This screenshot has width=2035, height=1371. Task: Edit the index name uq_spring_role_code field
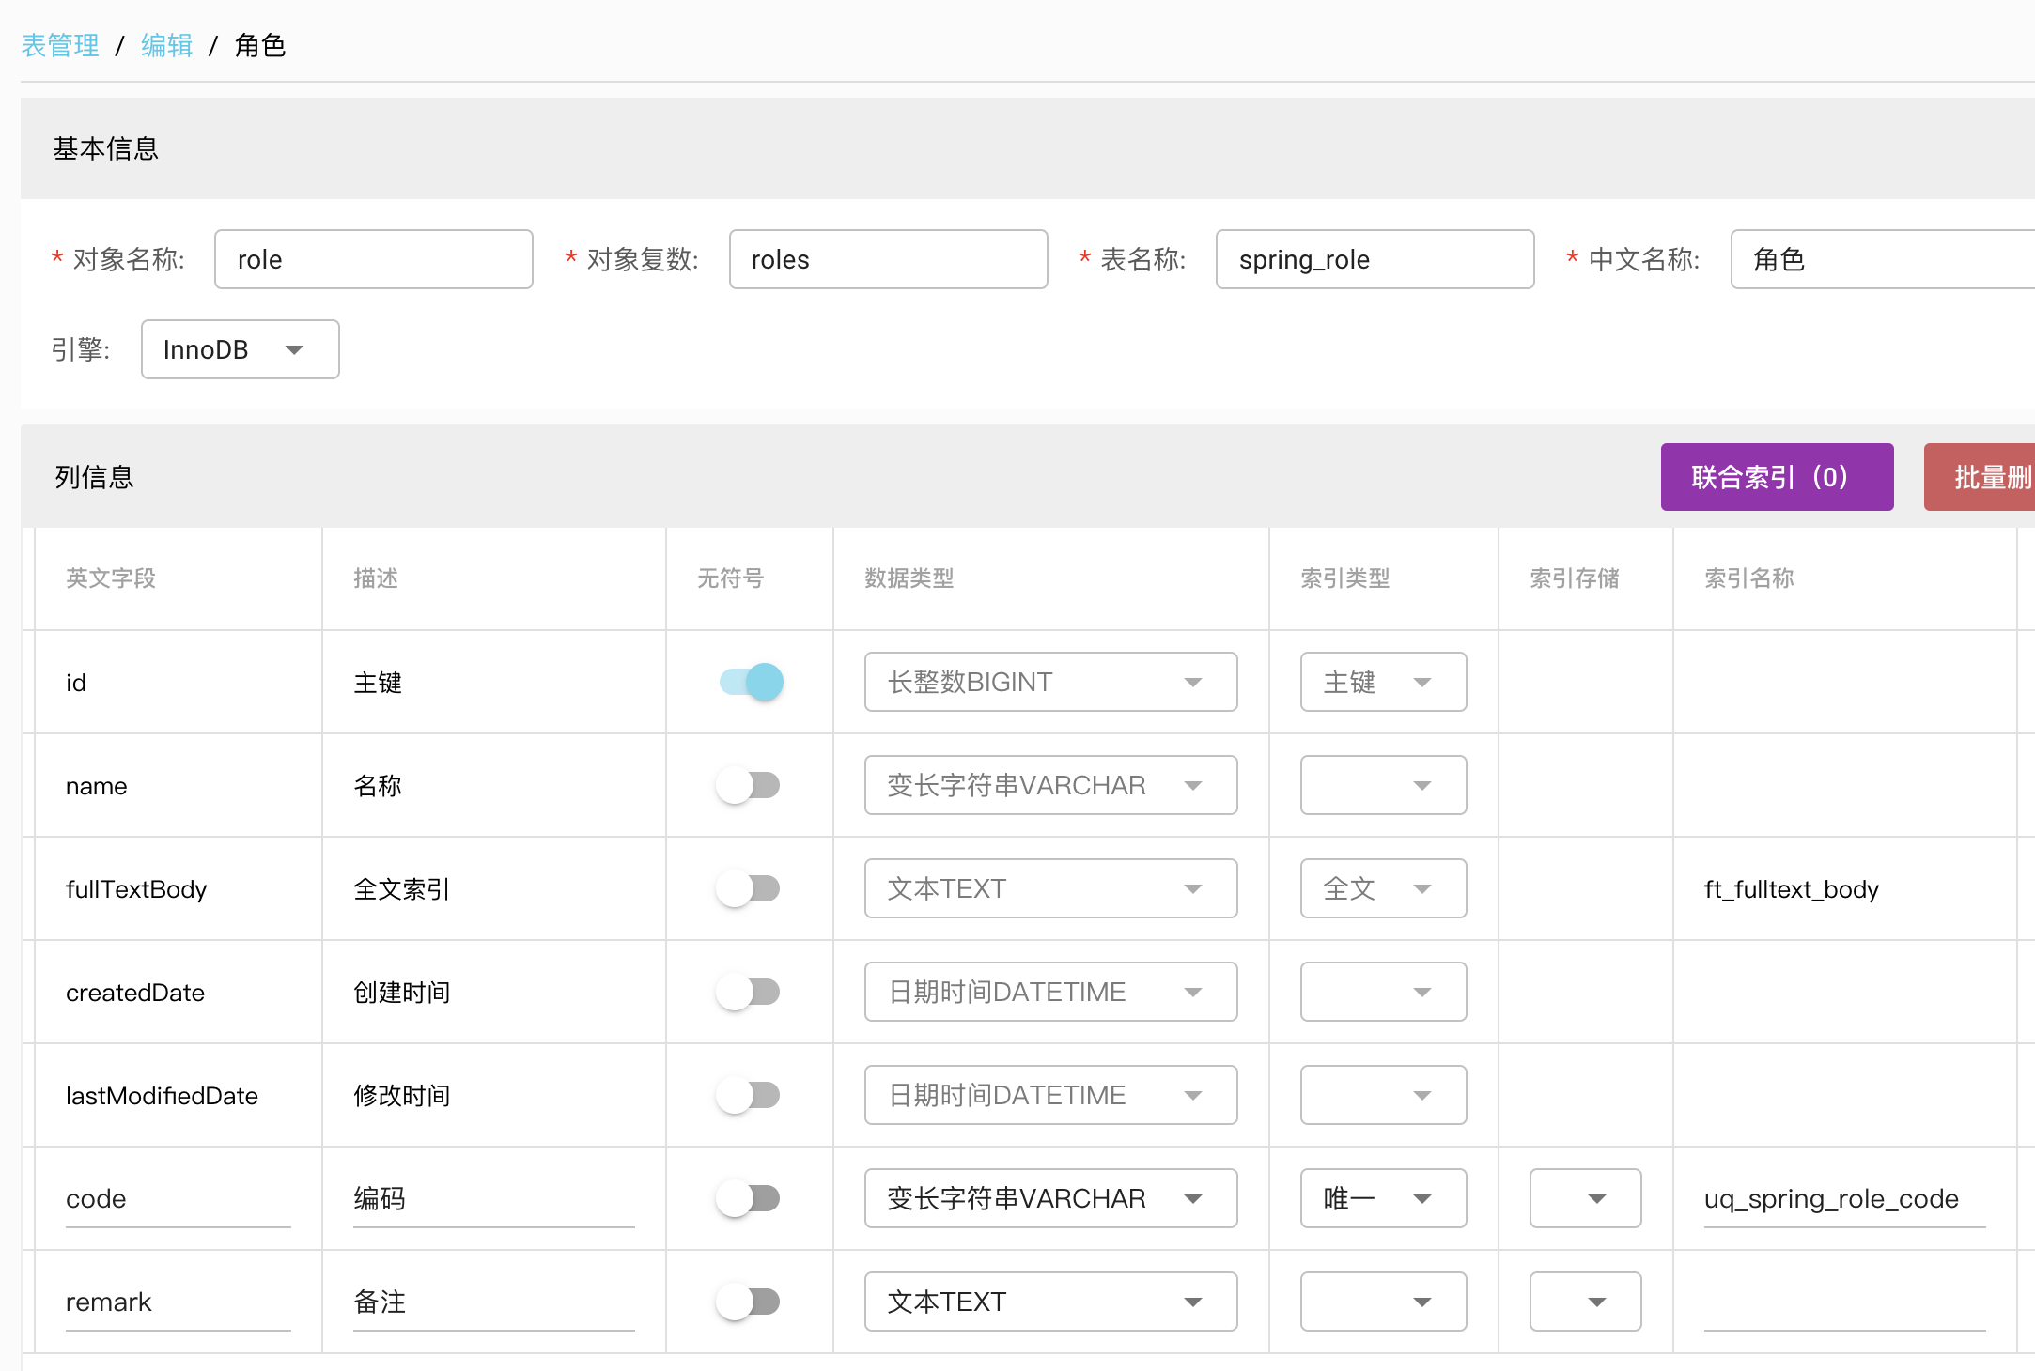1842,1199
